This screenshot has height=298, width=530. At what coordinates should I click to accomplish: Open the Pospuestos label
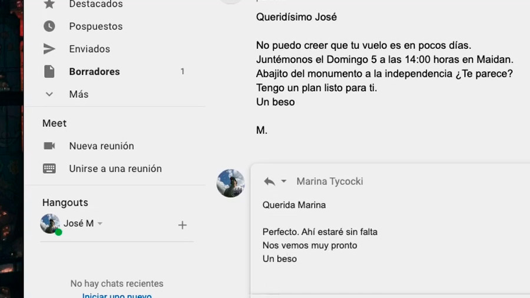tap(96, 27)
